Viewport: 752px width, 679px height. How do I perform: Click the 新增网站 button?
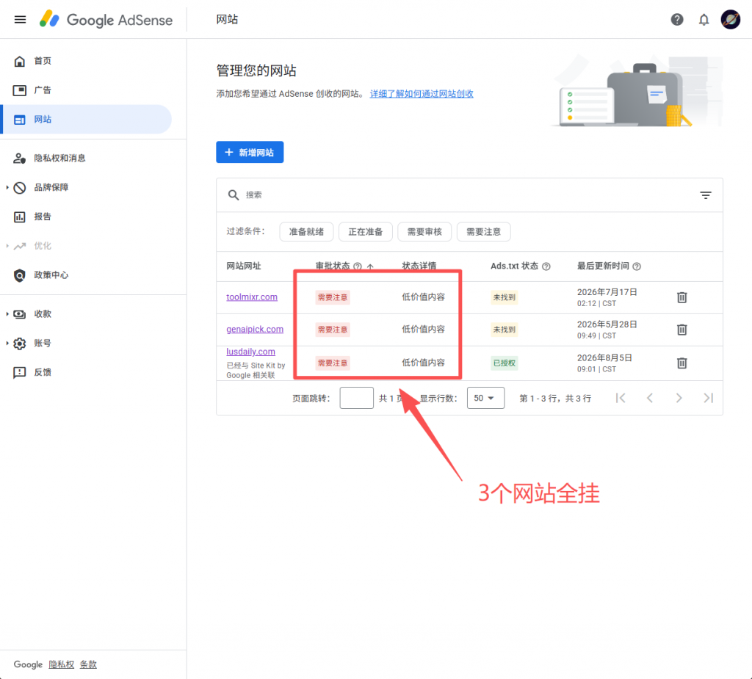point(250,152)
